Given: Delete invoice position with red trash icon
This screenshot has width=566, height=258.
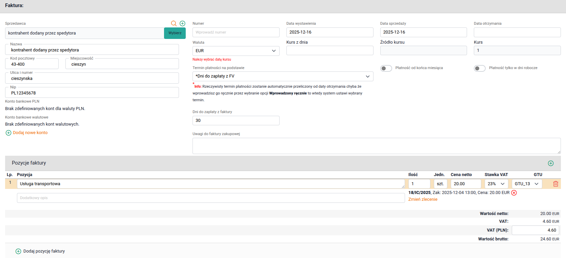Looking at the screenshot, I should coord(555,184).
